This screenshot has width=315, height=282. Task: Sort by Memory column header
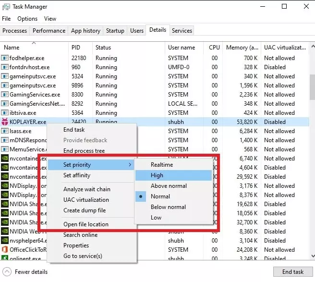coord(242,48)
